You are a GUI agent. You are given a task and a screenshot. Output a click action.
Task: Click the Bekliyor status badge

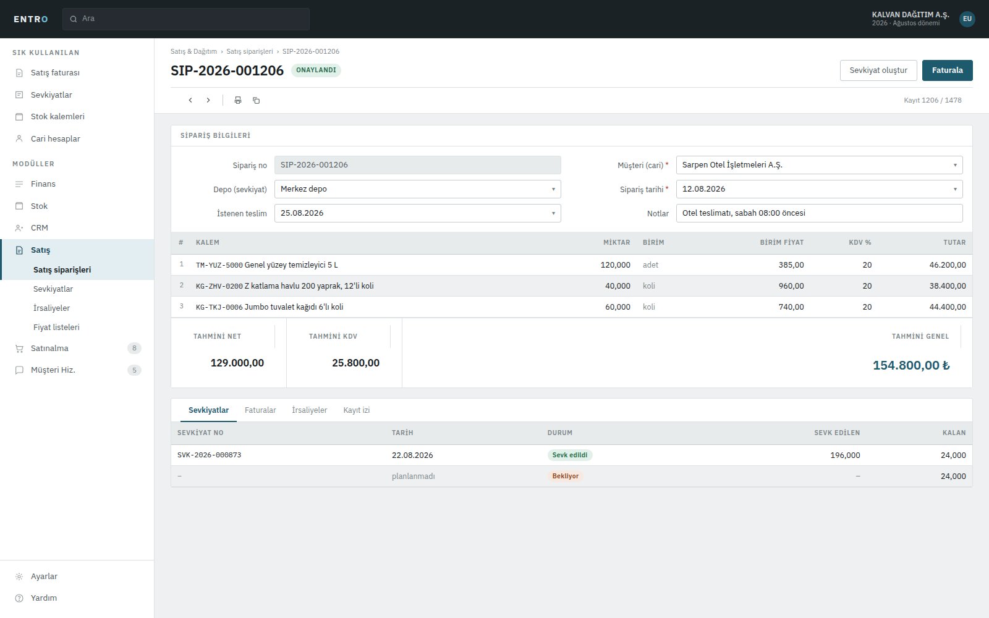point(566,476)
